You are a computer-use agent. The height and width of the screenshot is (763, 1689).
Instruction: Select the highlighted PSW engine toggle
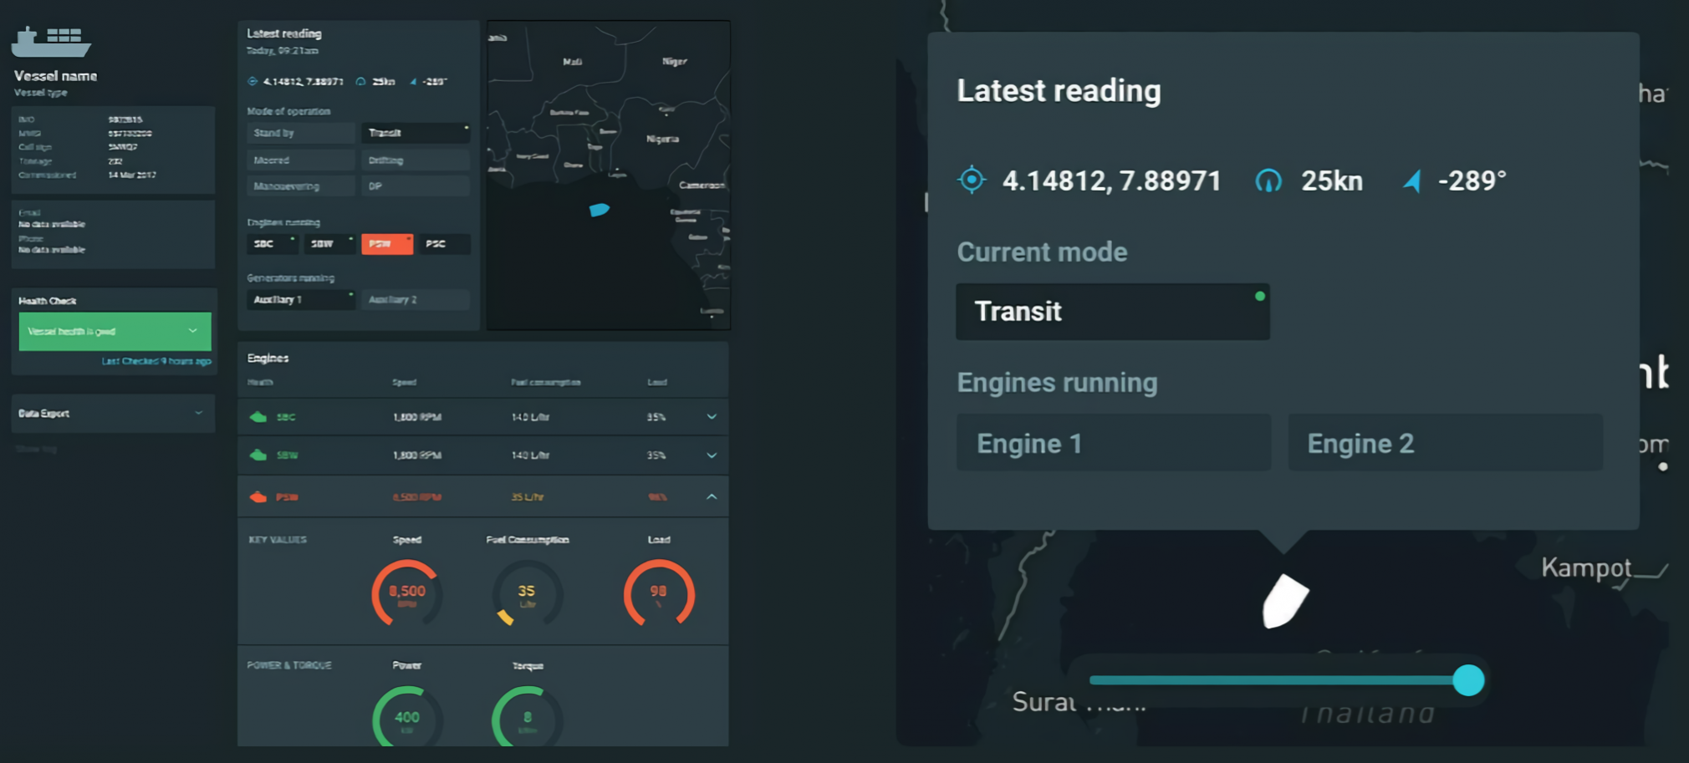pyautogui.click(x=386, y=244)
